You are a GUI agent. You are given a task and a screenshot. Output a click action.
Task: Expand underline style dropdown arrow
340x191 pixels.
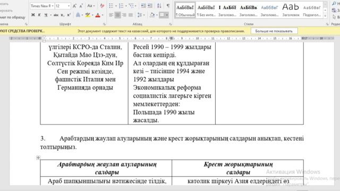(x=51, y=15)
